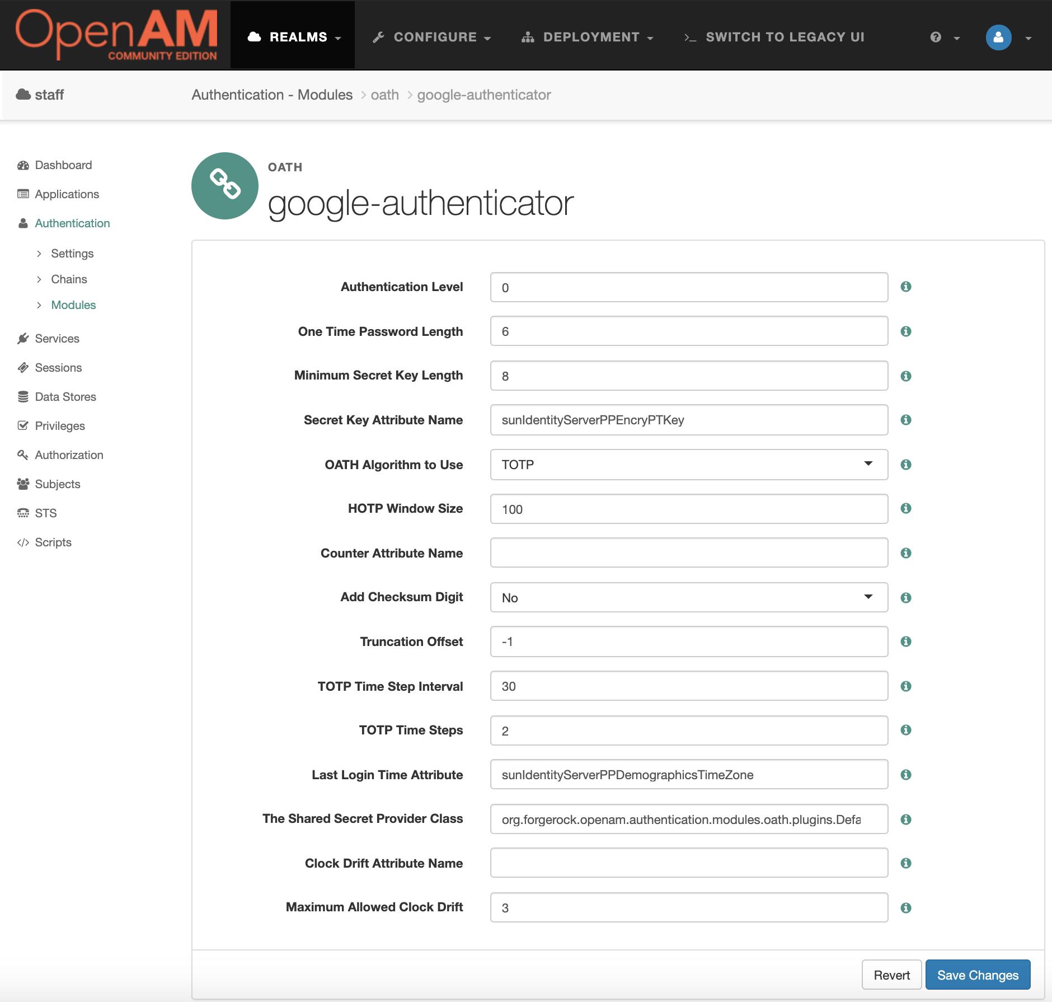Click the info icon for TOTP Time Steps

pyautogui.click(x=906, y=730)
